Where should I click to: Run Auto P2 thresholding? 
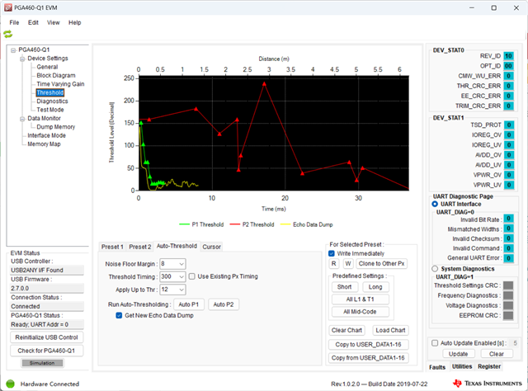(x=224, y=304)
